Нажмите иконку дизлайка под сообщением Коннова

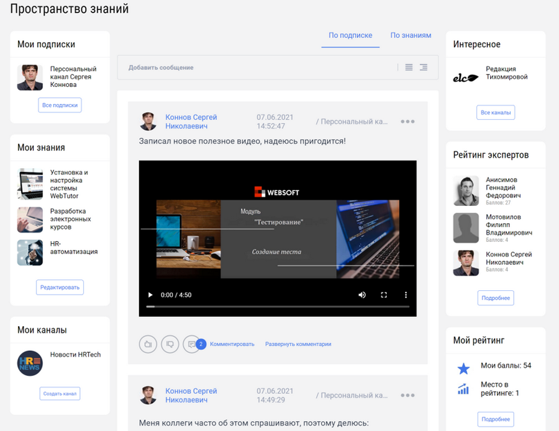(x=170, y=344)
